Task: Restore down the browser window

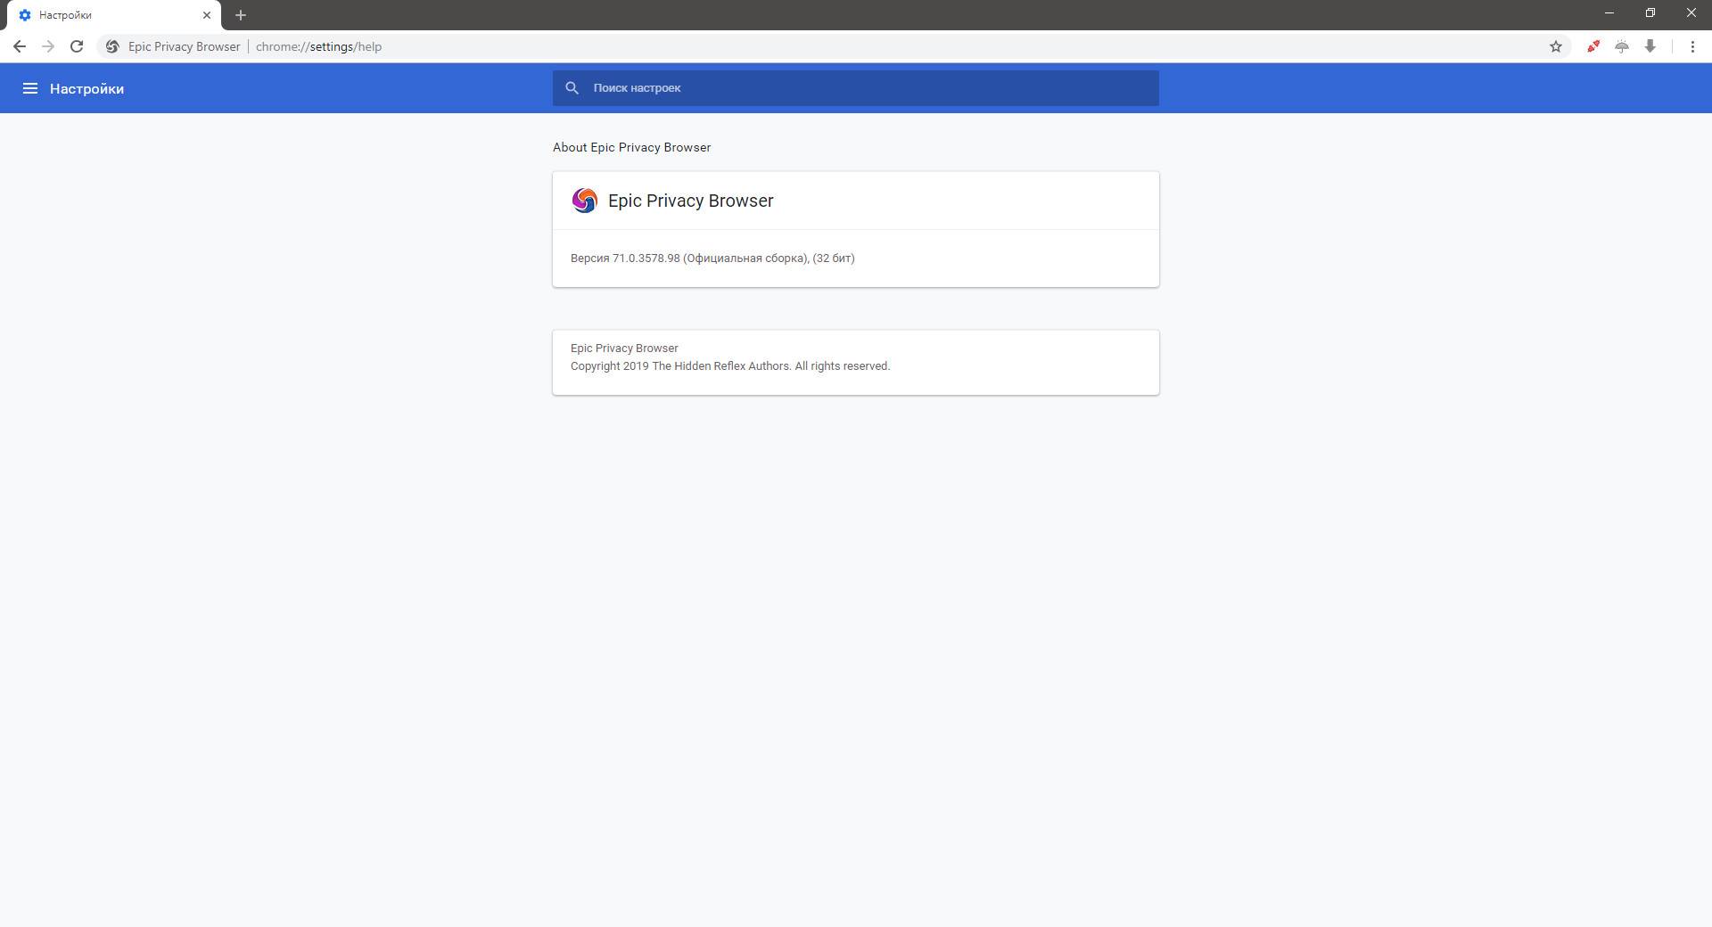Action: click(x=1650, y=13)
